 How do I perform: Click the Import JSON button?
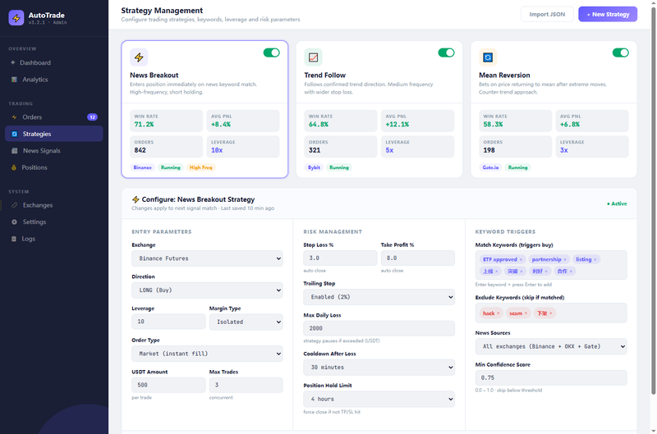pyautogui.click(x=547, y=14)
